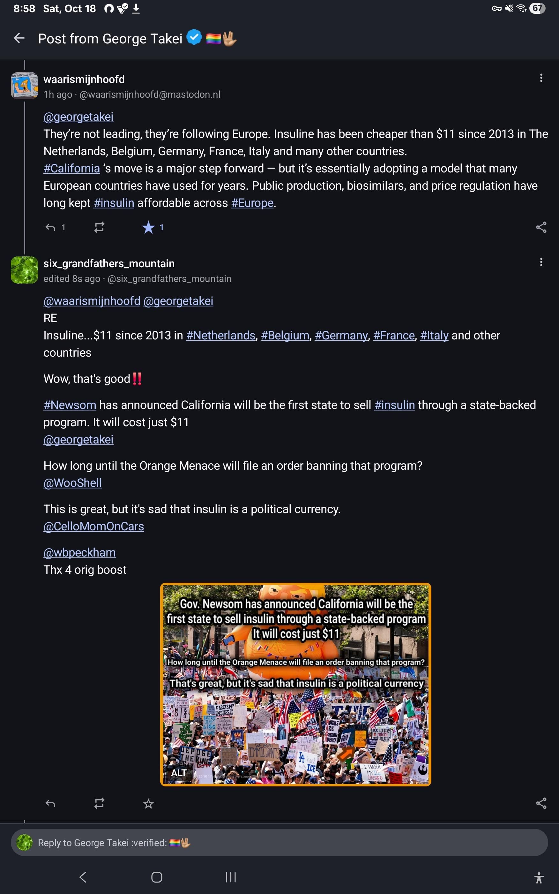Share waarismijnhoofd's post
This screenshot has height=894, width=559.
tap(541, 227)
